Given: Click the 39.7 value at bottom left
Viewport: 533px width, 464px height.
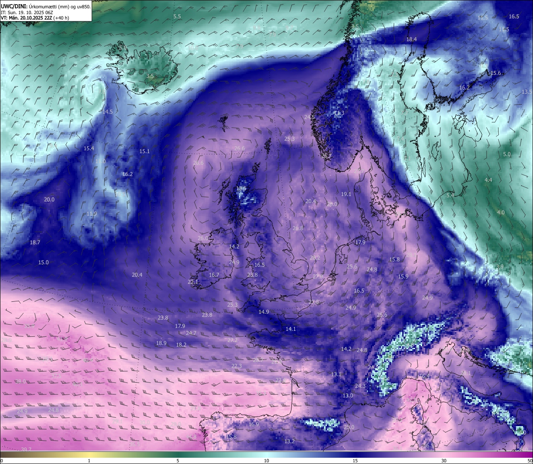Looking at the screenshot, I should coord(26,449).
